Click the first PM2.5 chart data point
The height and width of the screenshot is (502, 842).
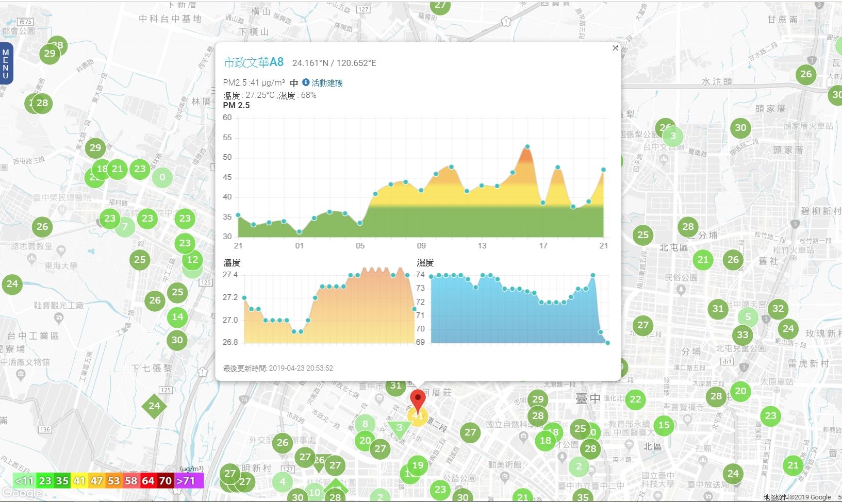[x=238, y=215]
